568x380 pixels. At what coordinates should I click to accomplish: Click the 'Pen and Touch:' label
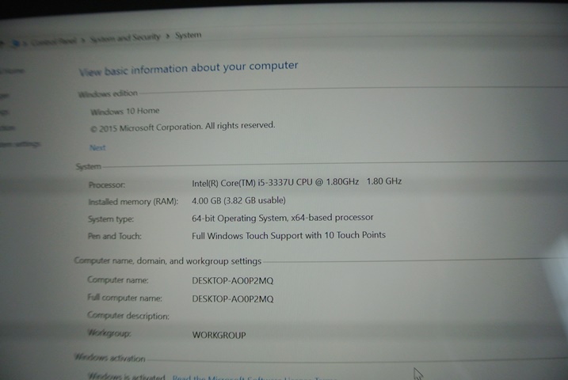(114, 237)
